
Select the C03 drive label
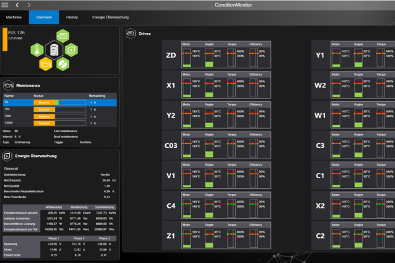pos(171,145)
